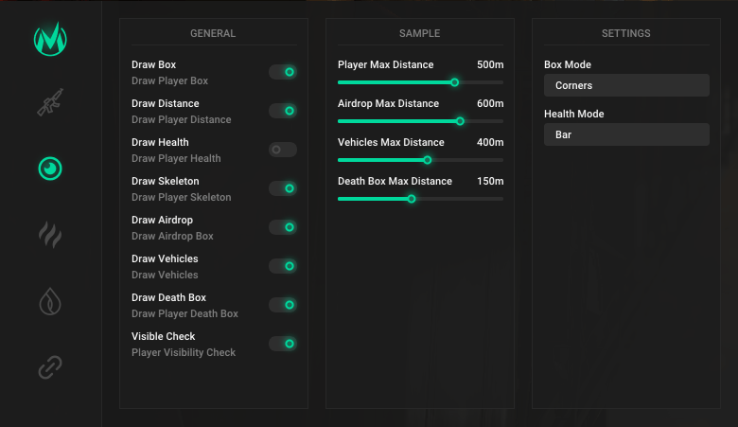Screen dimensions: 738x427
Task: Expand the Health Mode dropdown showing Bar
Action: click(x=625, y=134)
